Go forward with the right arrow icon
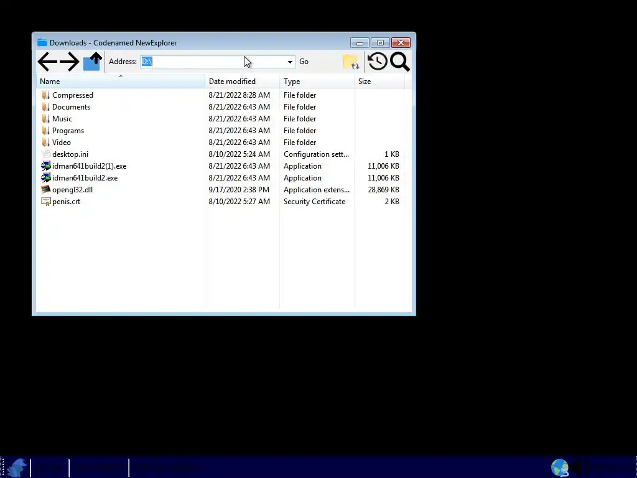 coord(70,62)
